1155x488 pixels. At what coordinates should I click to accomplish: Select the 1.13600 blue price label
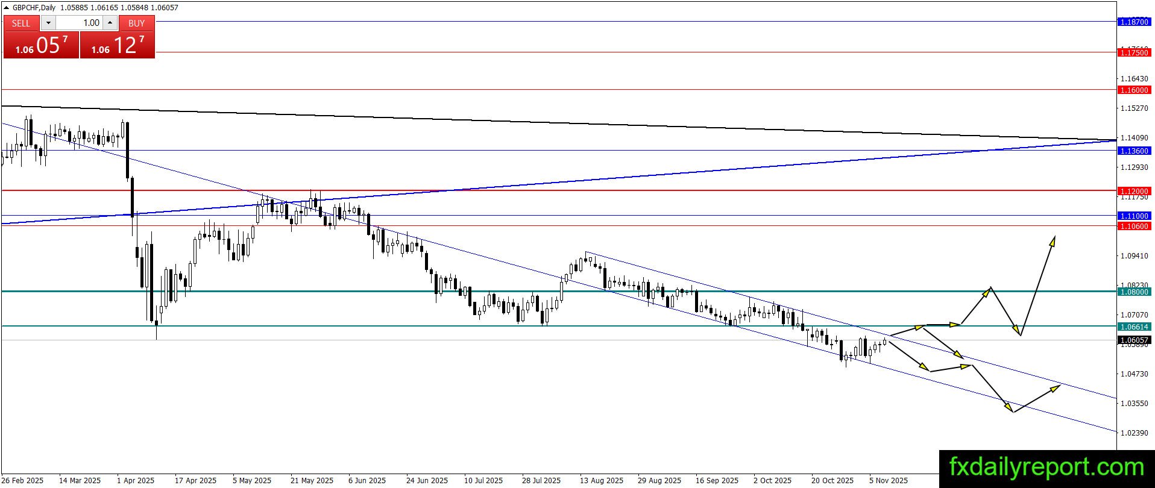[1134, 151]
